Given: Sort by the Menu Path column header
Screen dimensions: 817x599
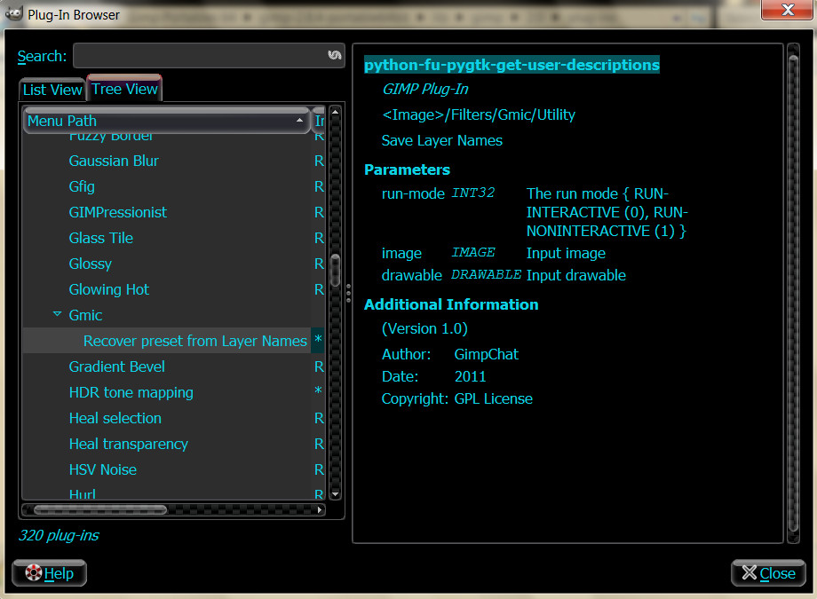Looking at the screenshot, I should [167, 121].
